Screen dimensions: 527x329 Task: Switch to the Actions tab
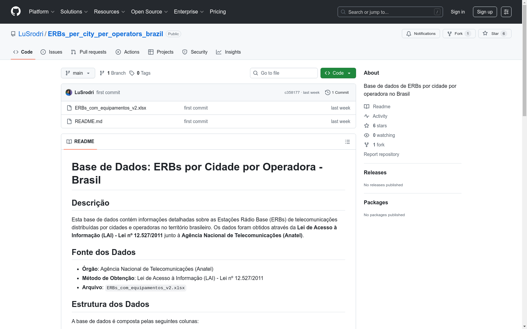(x=127, y=52)
